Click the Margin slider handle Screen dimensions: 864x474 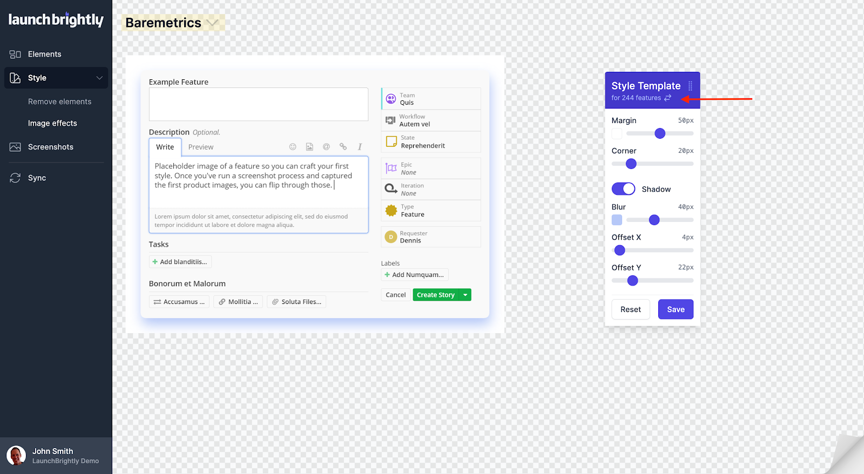point(660,133)
